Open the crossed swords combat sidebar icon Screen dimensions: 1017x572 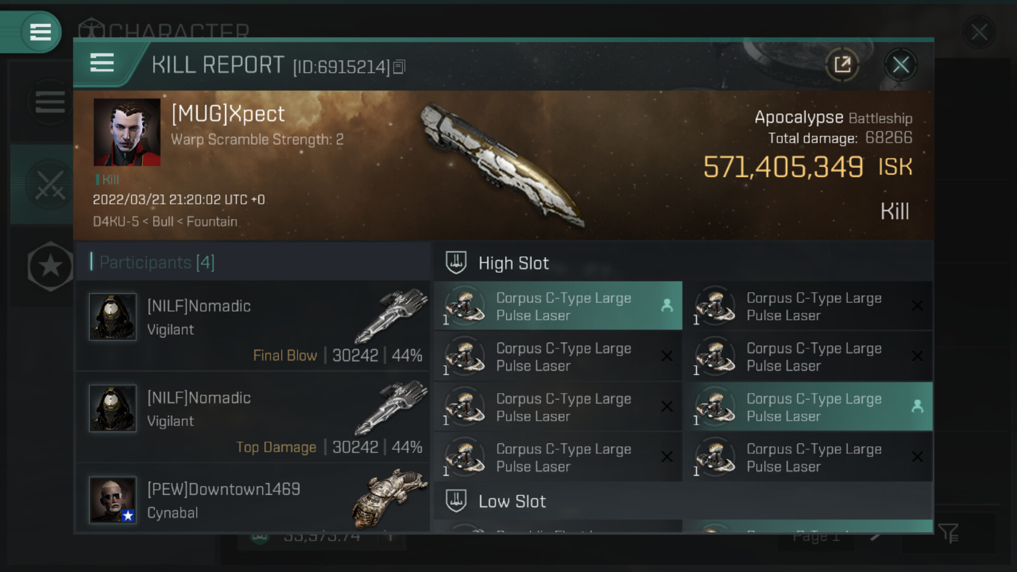tap(49, 185)
